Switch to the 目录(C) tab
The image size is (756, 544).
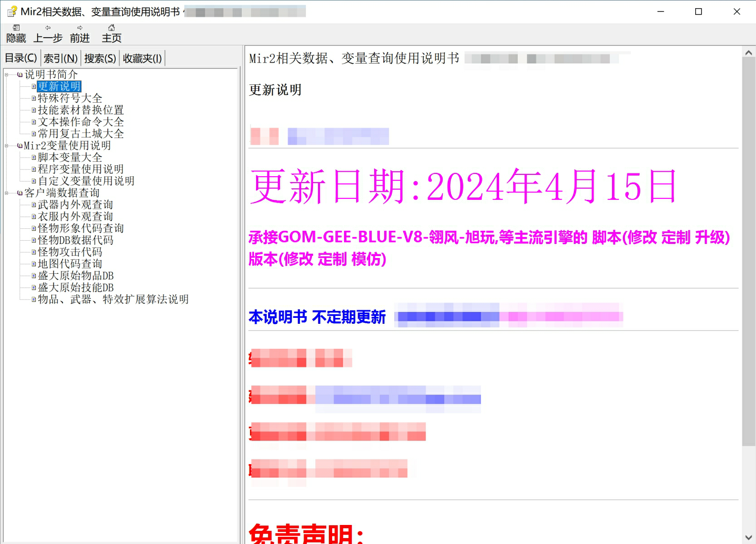pos(21,58)
